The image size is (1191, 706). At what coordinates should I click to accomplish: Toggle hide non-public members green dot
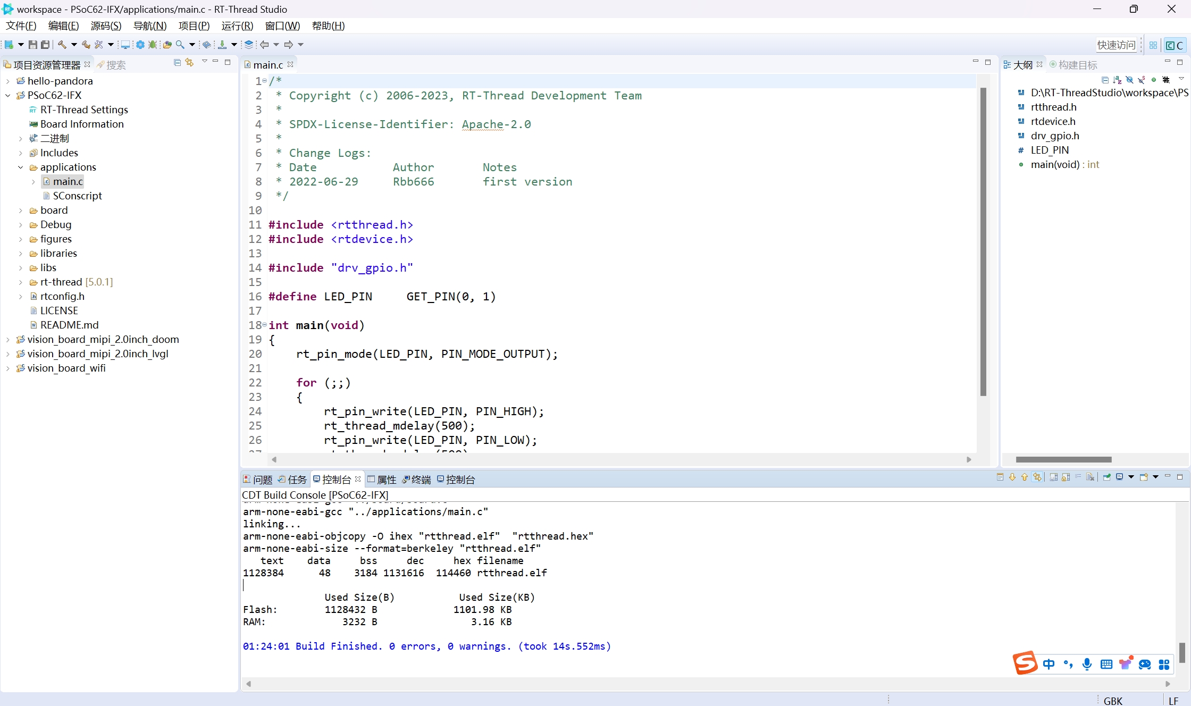pyautogui.click(x=1153, y=80)
